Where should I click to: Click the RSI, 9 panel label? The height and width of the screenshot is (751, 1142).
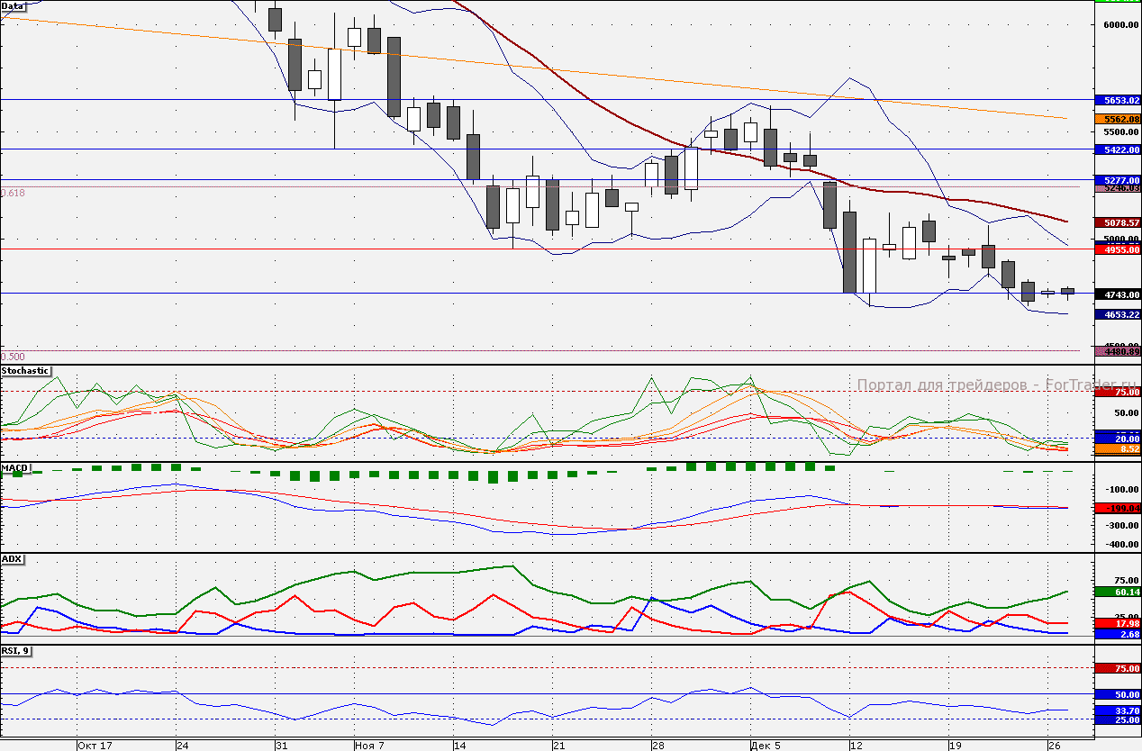[15, 650]
